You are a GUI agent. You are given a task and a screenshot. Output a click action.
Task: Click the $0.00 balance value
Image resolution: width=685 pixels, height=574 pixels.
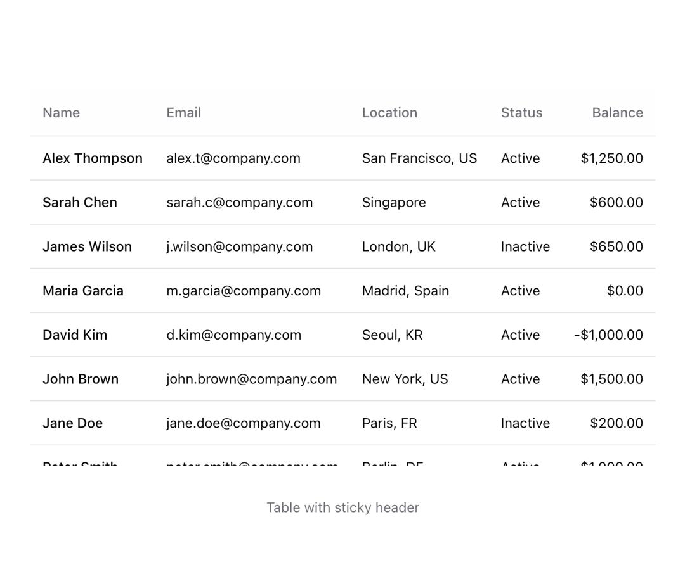tap(625, 291)
